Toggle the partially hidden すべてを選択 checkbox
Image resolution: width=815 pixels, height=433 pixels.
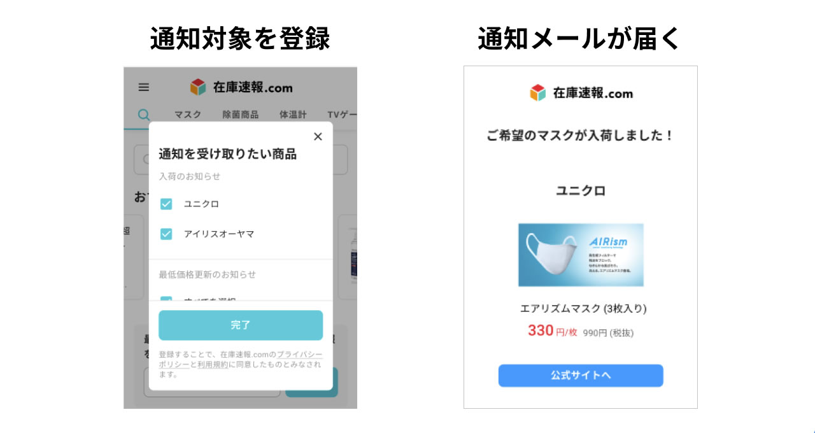pyautogui.click(x=166, y=299)
